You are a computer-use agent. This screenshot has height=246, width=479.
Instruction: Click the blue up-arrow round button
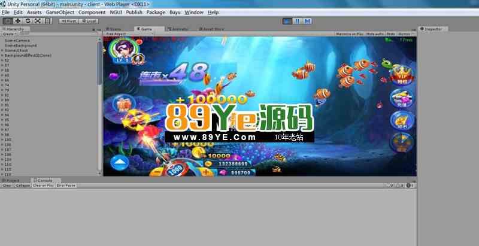tap(120, 162)
